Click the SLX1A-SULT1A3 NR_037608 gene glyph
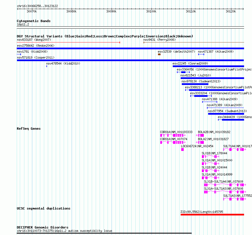The width and height of the screenshot is (252, 235). pos(225,192)
